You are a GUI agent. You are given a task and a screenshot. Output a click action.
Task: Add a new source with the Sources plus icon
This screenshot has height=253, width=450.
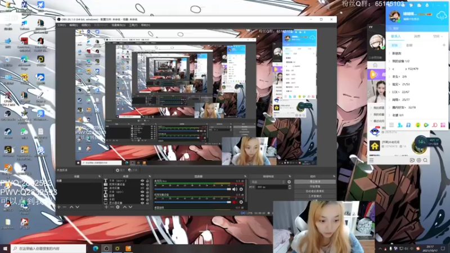click(106, 207)
